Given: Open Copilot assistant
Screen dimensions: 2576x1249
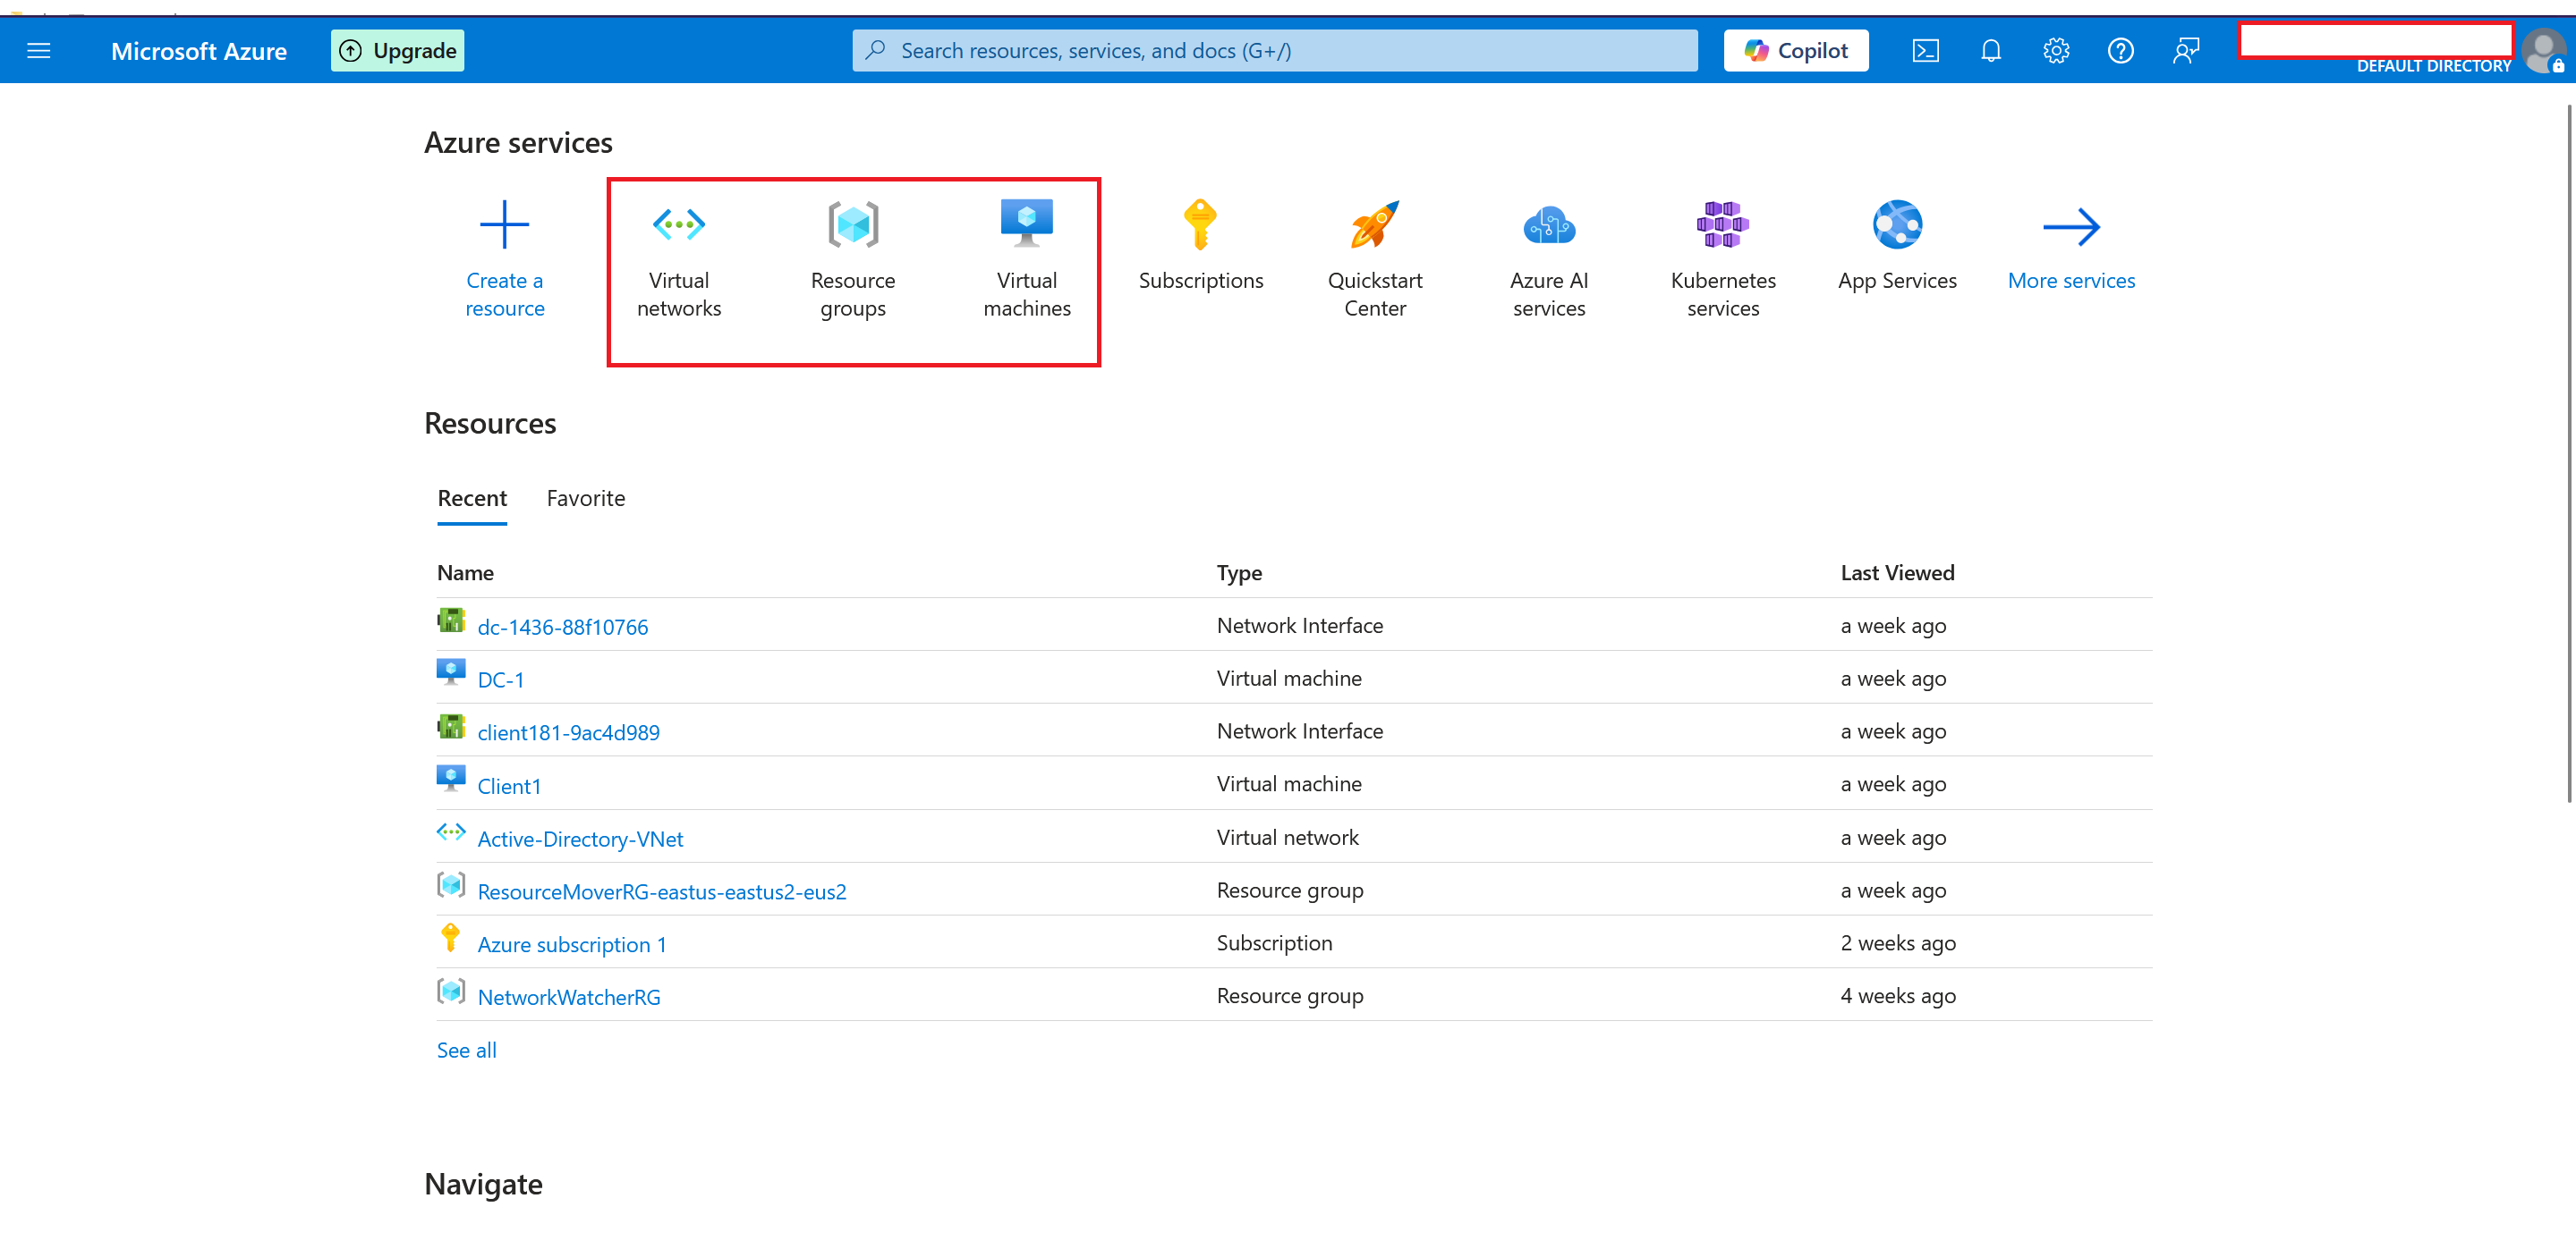Looking at the screenshot, I should pos(1795,51).
